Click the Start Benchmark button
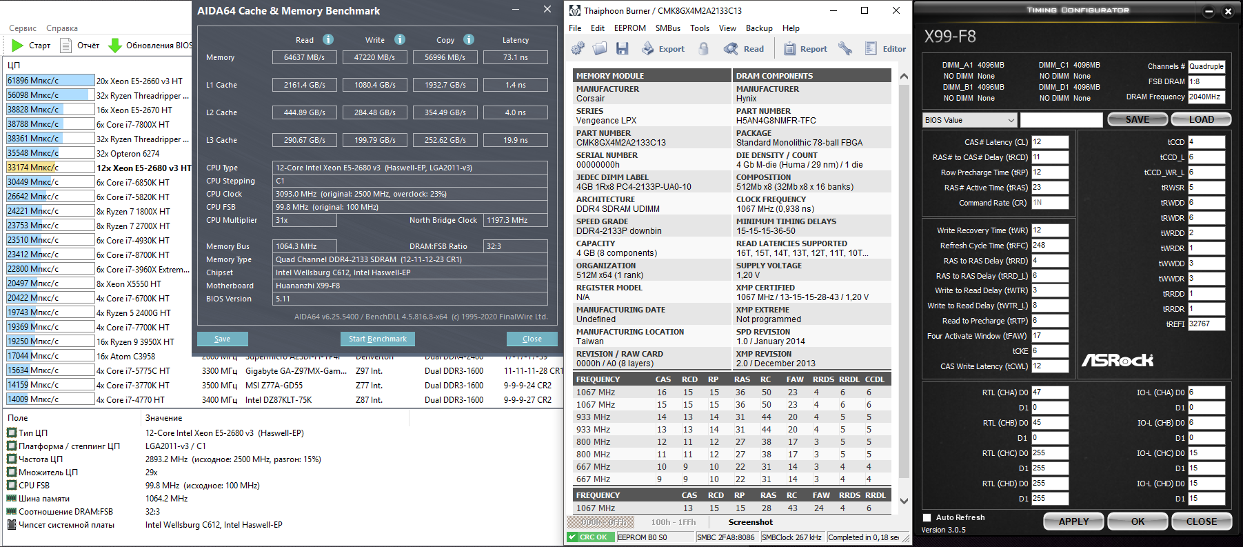This screenshot has height=547, width=1243. tap(378, 339)
